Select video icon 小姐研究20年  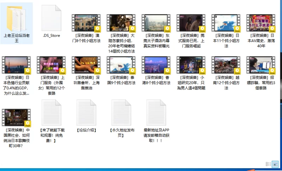(x=191, y=65)
